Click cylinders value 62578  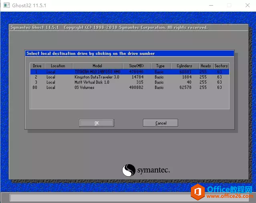click(185, 87)
